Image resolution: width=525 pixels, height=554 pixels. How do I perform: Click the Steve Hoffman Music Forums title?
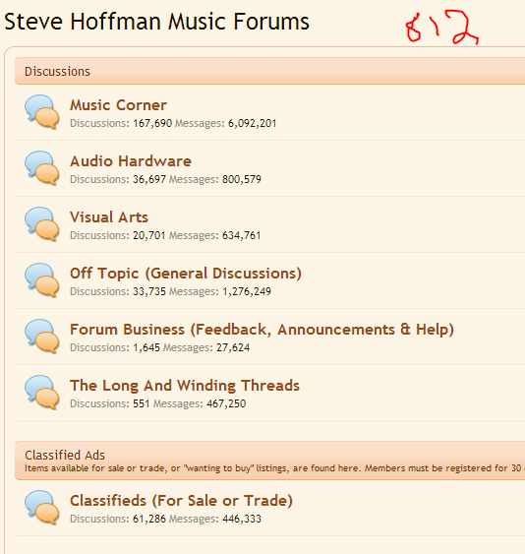click(156, 22)
